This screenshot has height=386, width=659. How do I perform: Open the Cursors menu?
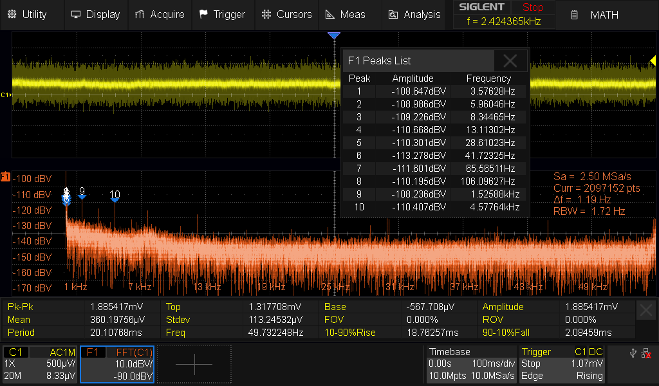[x=286, y=14]
